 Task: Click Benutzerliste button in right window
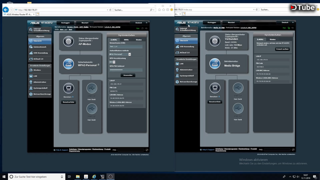tap(214, 101)
